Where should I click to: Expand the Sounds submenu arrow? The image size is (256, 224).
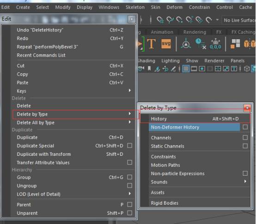tap(245, 181)
